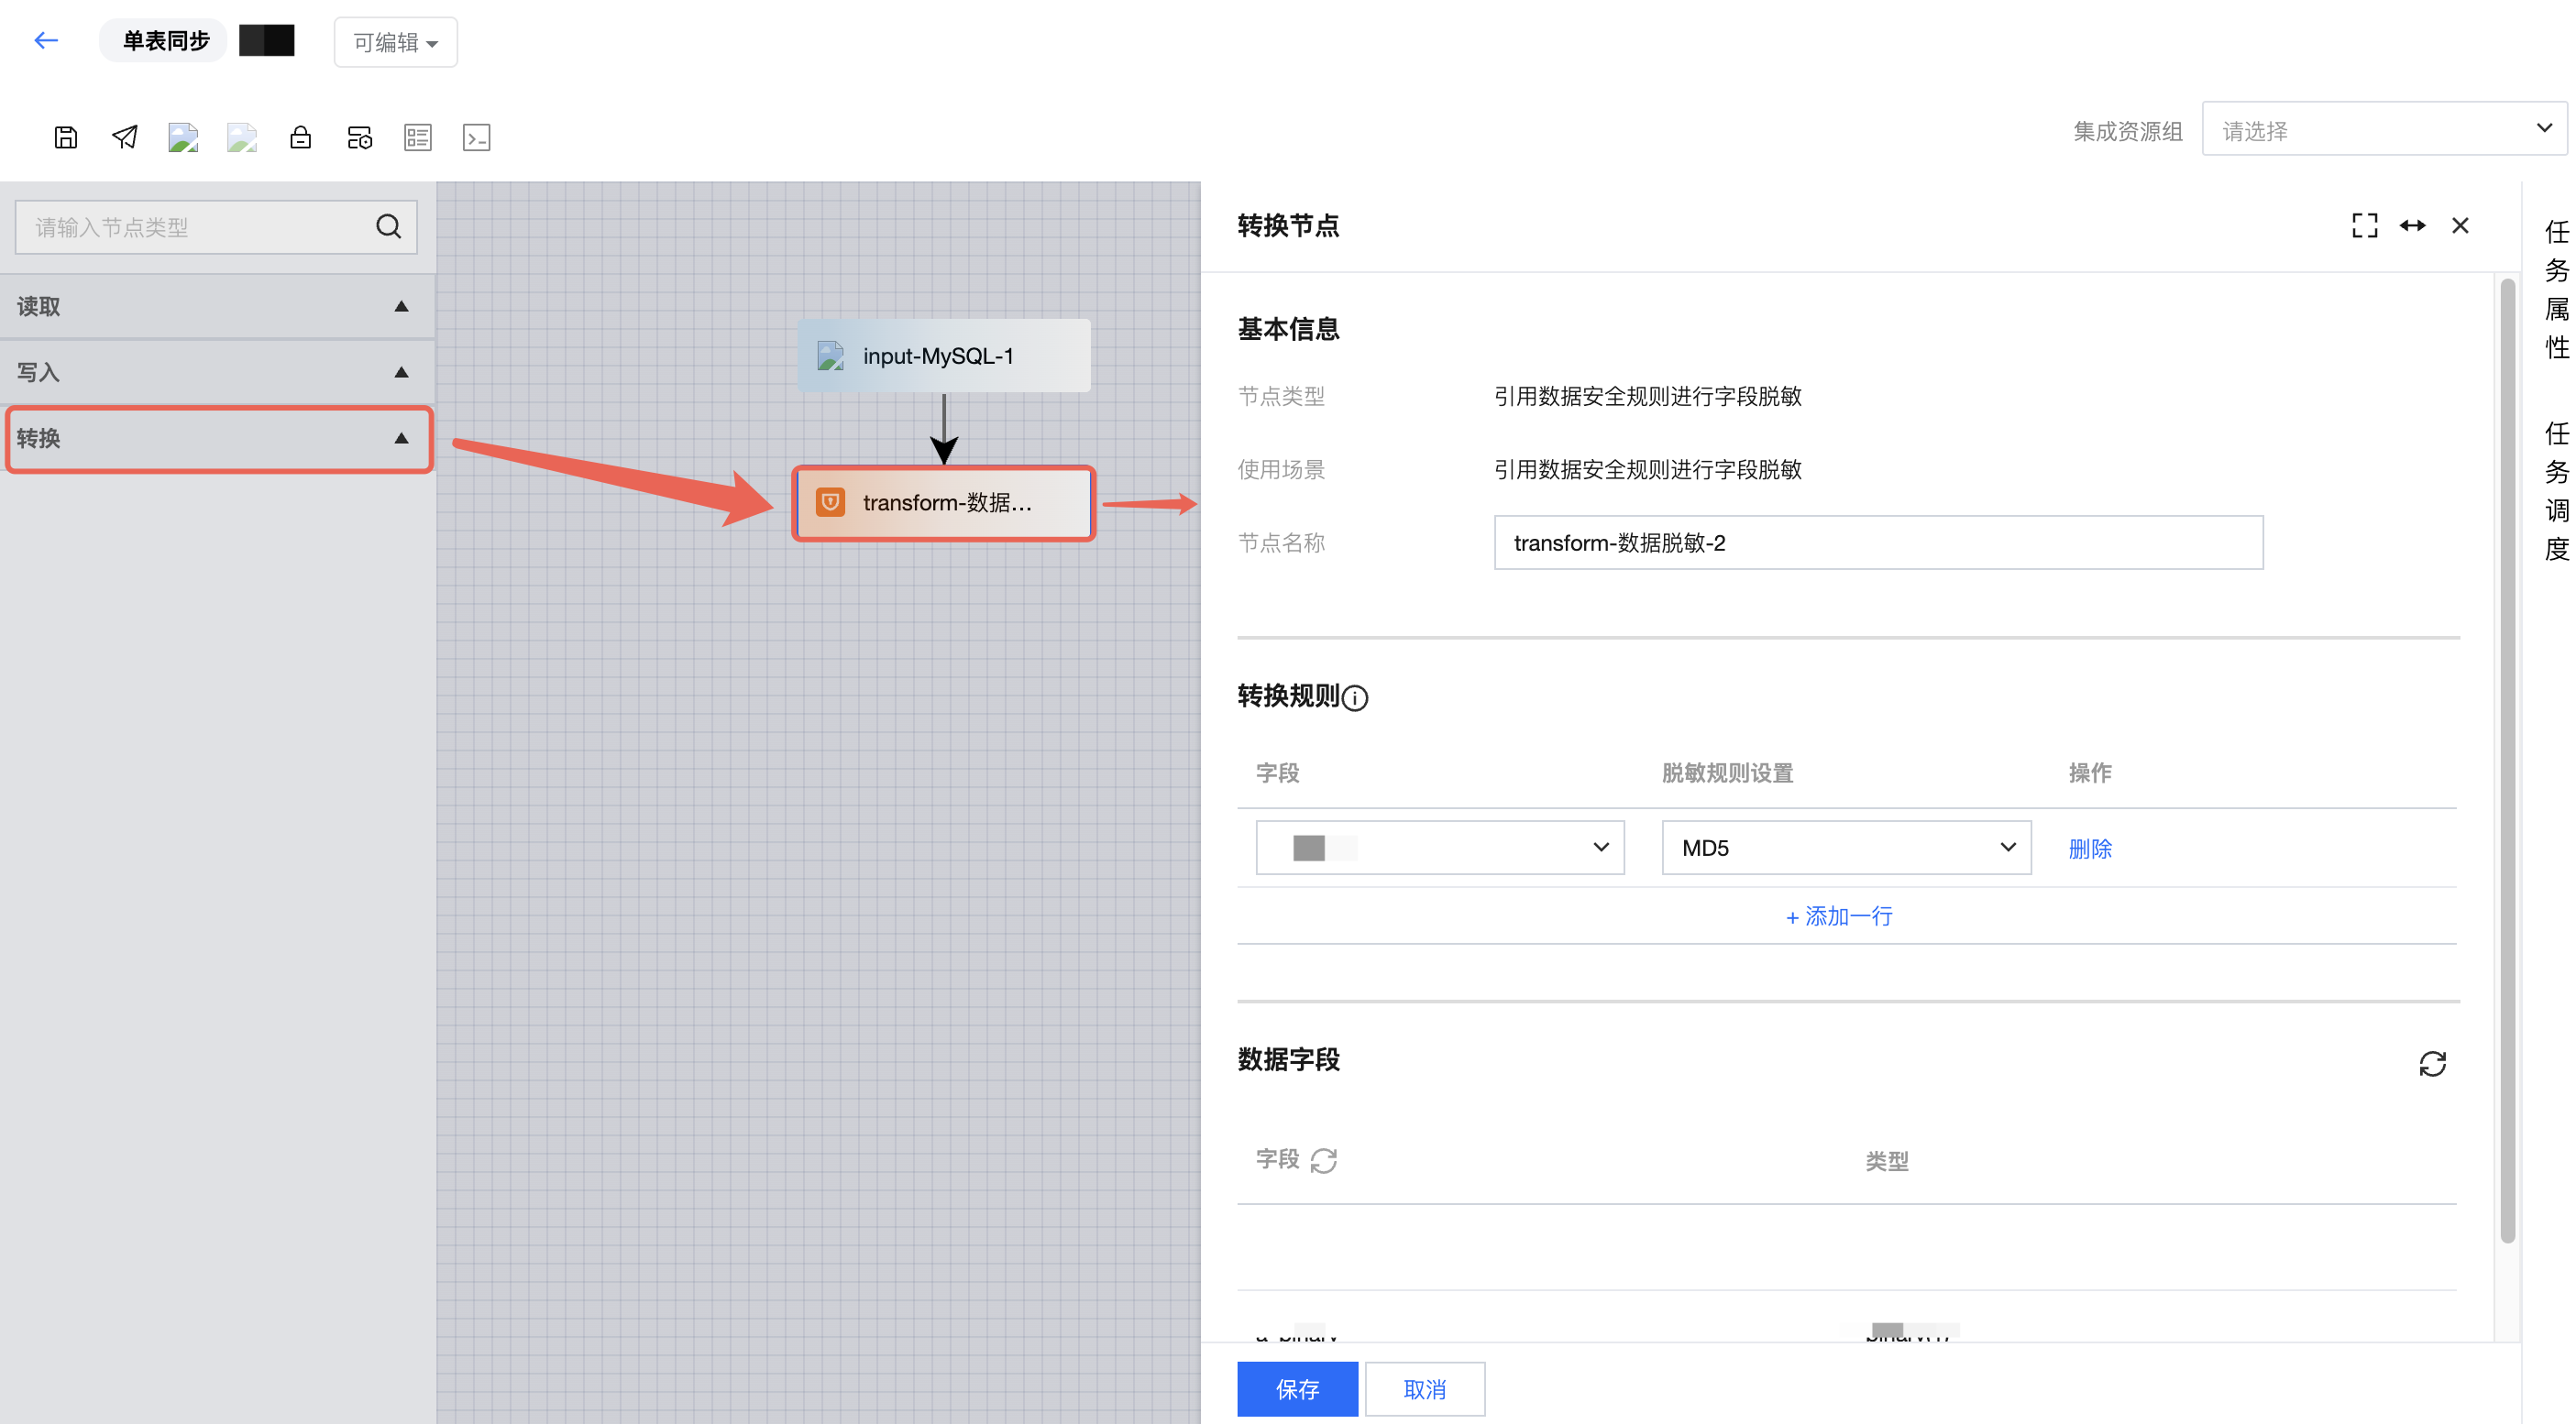Click fullscreen icon of transform panel
The image size is (2576, 1424).
(2364, 225)
